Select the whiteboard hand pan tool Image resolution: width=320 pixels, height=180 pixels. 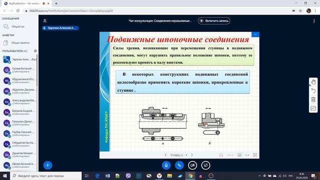coord(313,82)
